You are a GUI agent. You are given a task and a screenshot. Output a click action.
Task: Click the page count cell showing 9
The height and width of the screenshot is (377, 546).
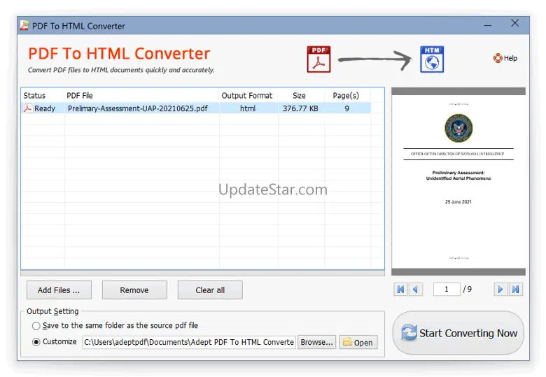[x=346, y=108]
